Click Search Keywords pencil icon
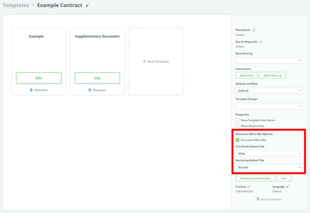310x213 pixels. coord(261,42)
